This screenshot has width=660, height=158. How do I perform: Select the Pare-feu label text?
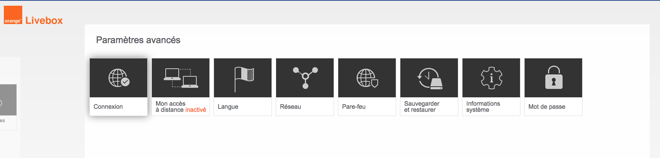pyautogui.click(x=354, y=107)
